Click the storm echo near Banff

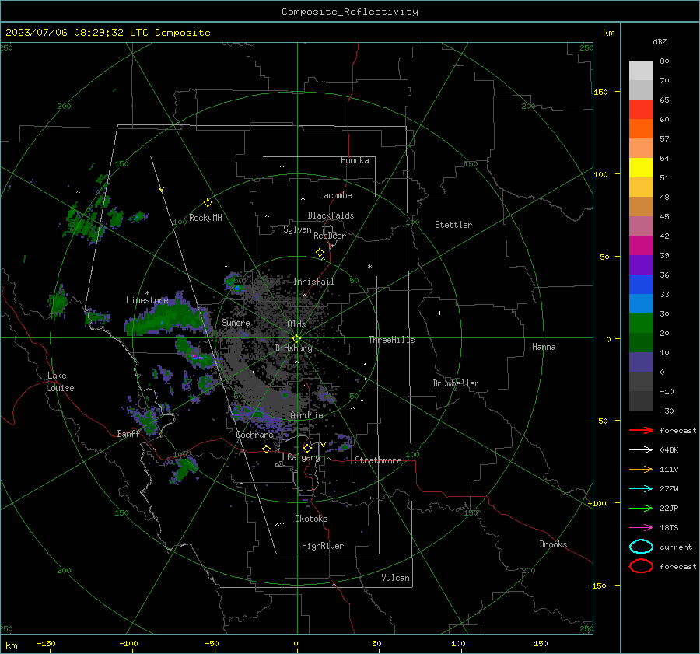tap(147, 418)
